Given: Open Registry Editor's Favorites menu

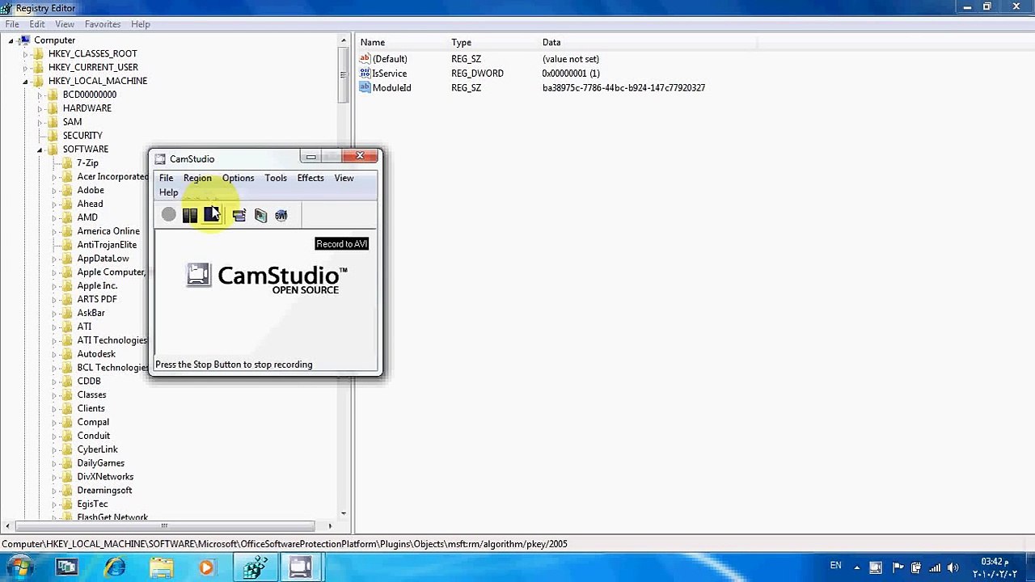Looking at the screenshot, I should click(x=103, y=24).
